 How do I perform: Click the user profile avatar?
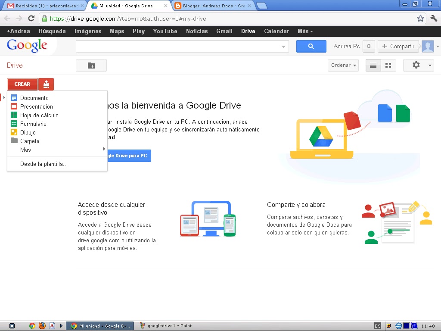pos(428,46)
